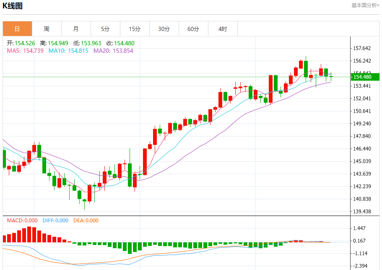Viewport: 382px width, 270px height.
Task: Open the 基本面分析 link
Action: [x=365, y=5]
